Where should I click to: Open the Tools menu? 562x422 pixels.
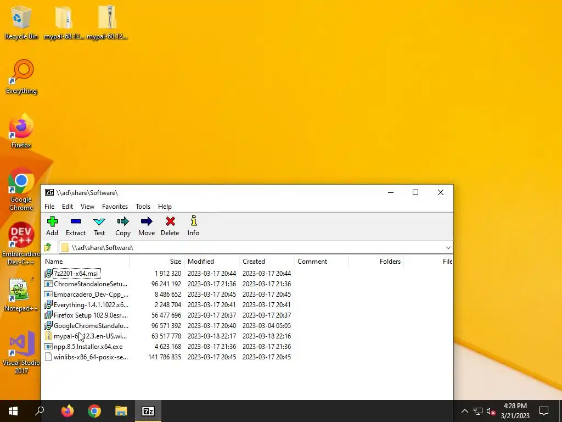pos(143,207)
